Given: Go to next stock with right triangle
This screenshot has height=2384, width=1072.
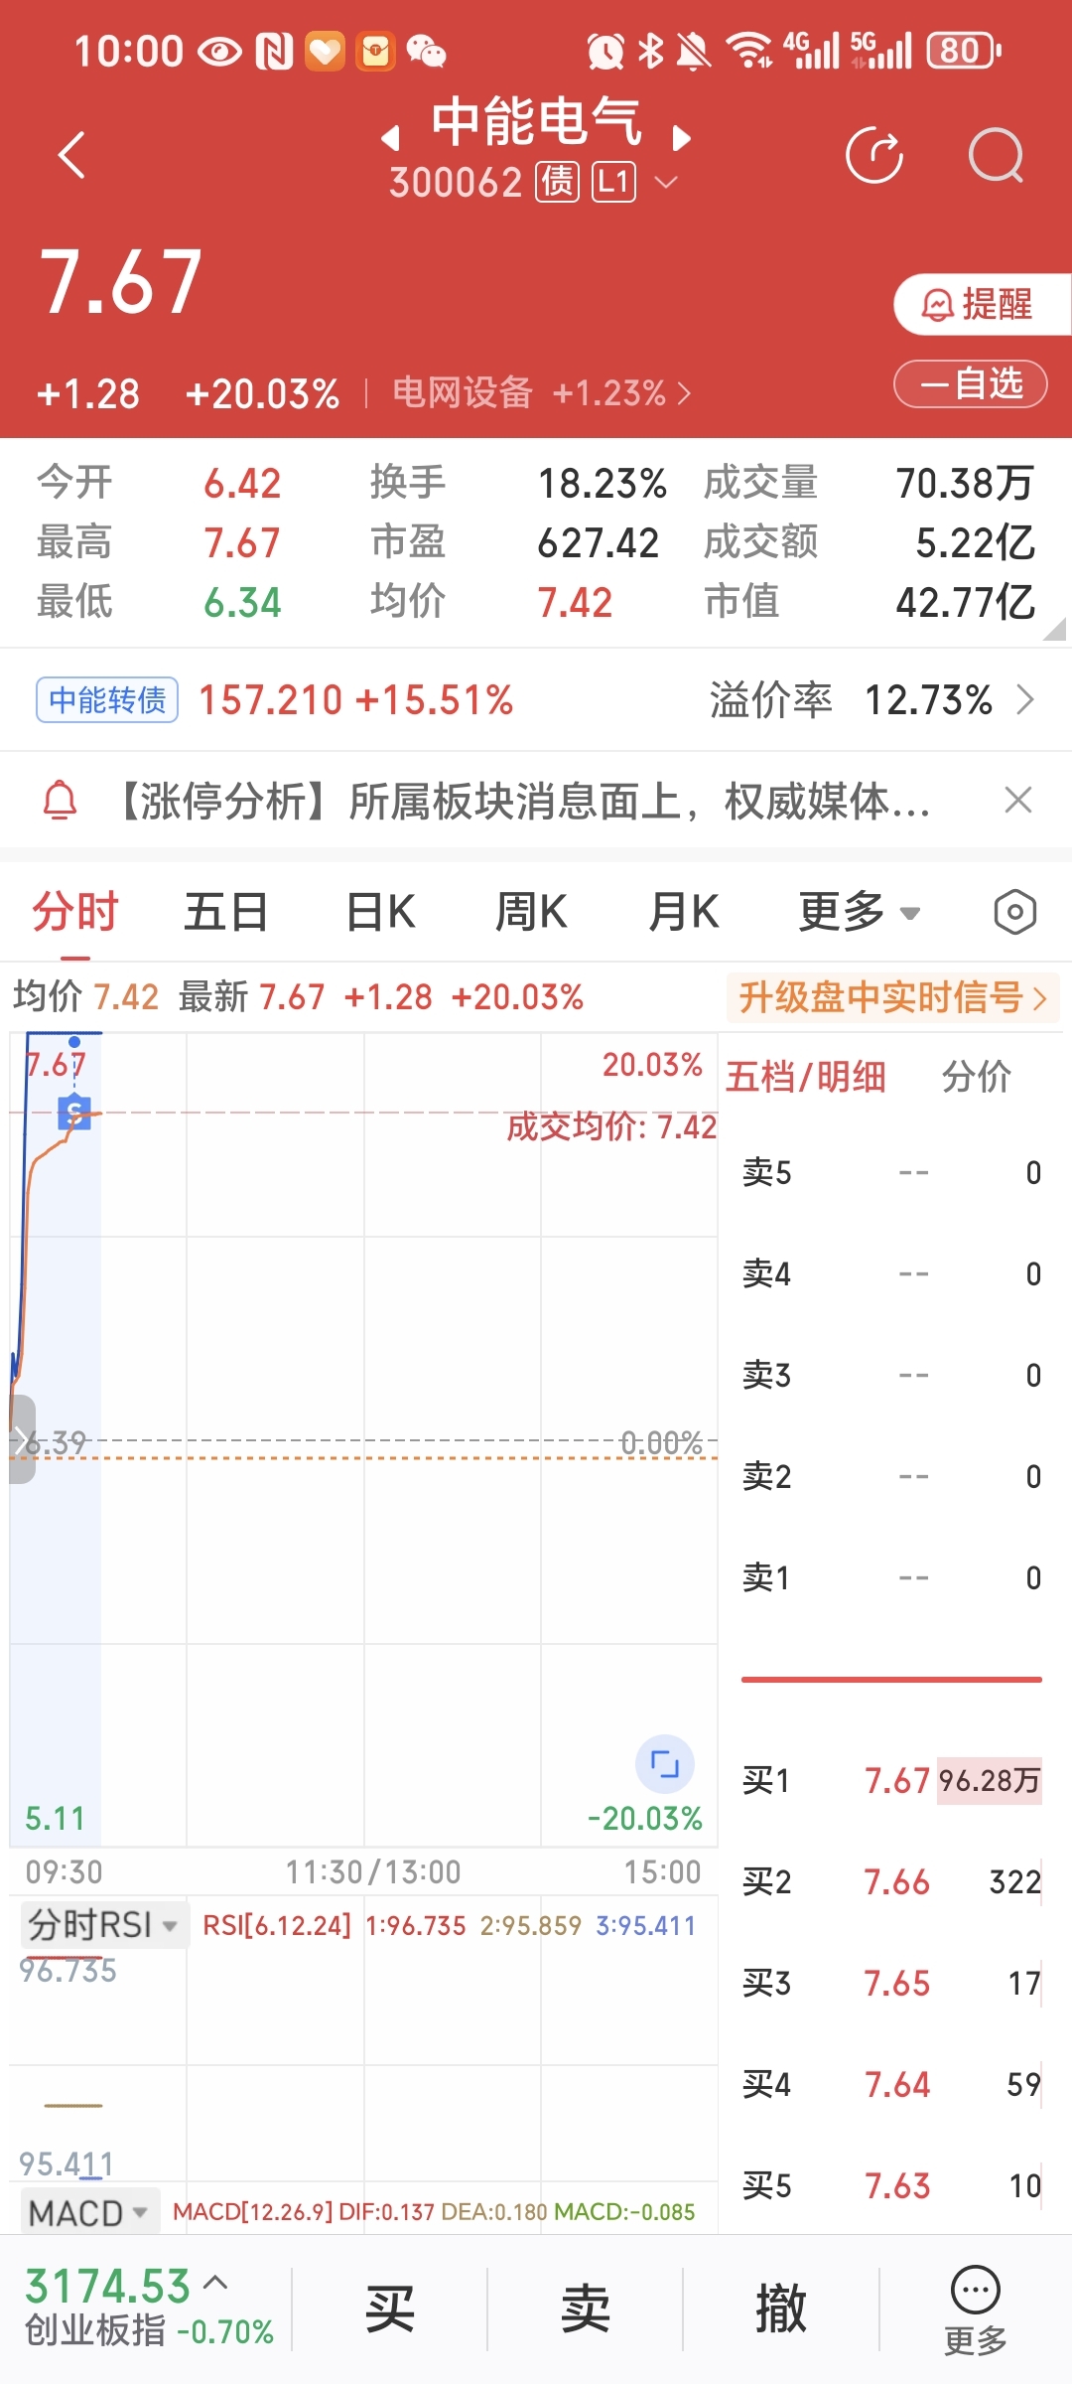Looking at the screenshot, I should pyautogui.click(x=681, y=137).
